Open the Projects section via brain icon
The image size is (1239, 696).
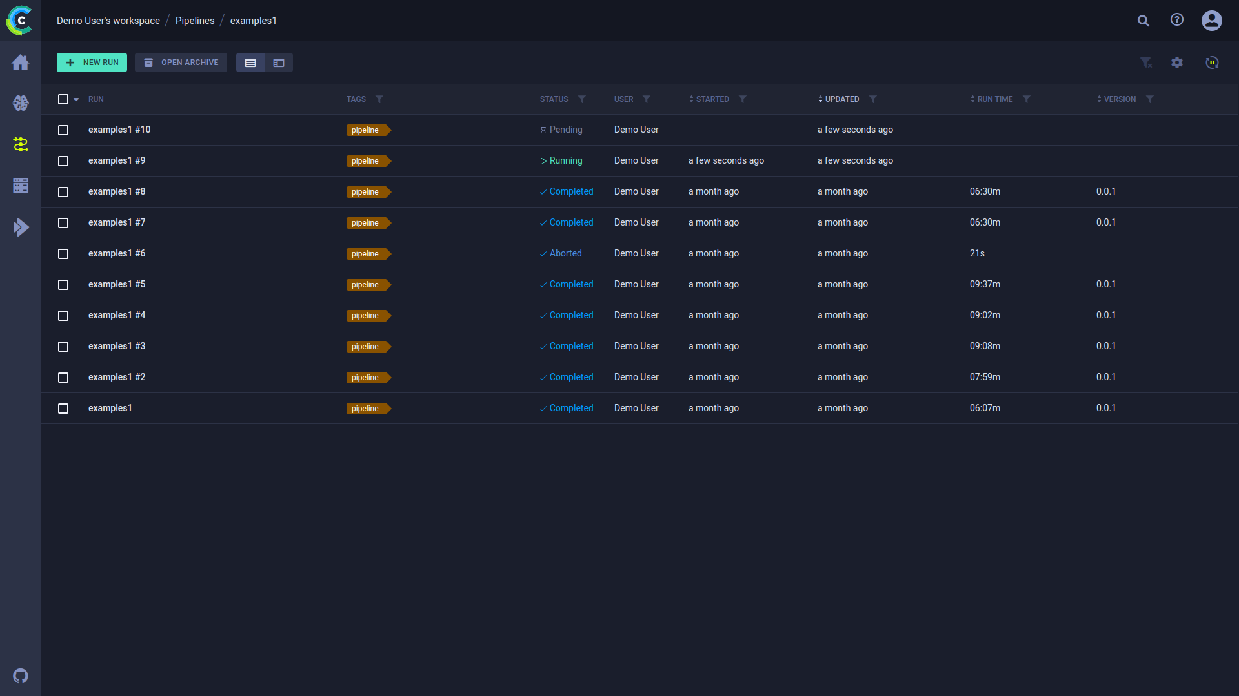[x=20, y=103]
